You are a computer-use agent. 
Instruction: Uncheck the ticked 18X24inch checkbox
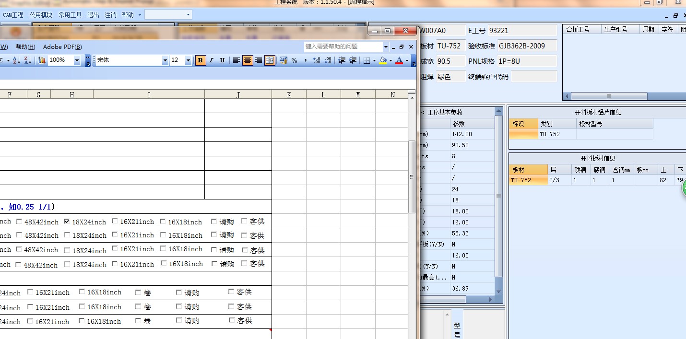(x=66, y=222)
